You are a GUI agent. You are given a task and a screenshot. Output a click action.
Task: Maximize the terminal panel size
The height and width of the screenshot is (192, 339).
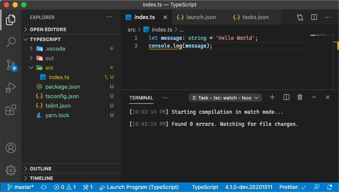click(x=314, y=97)
